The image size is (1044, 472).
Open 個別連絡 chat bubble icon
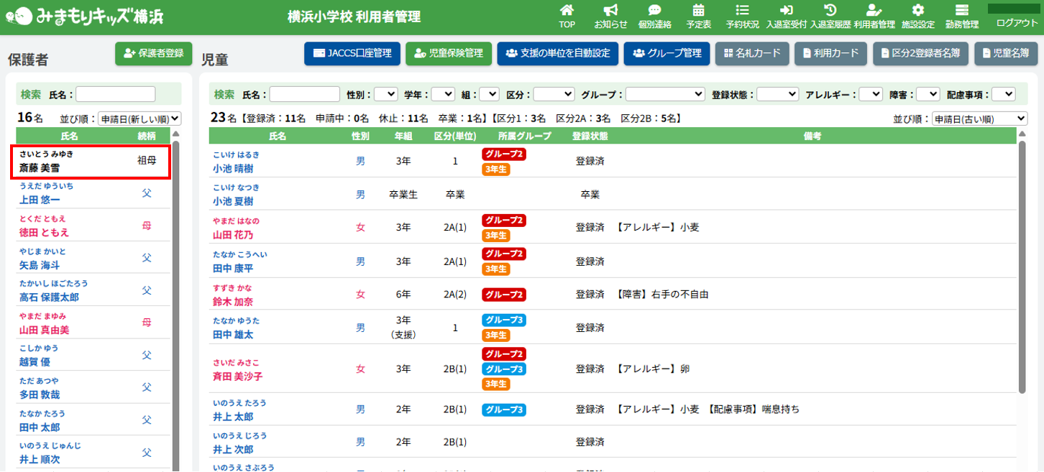[654, 11]
